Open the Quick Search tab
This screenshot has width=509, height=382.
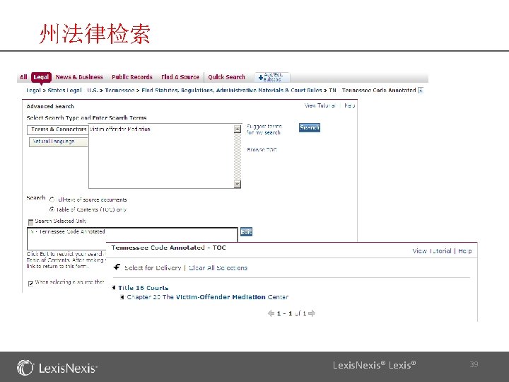227,77
